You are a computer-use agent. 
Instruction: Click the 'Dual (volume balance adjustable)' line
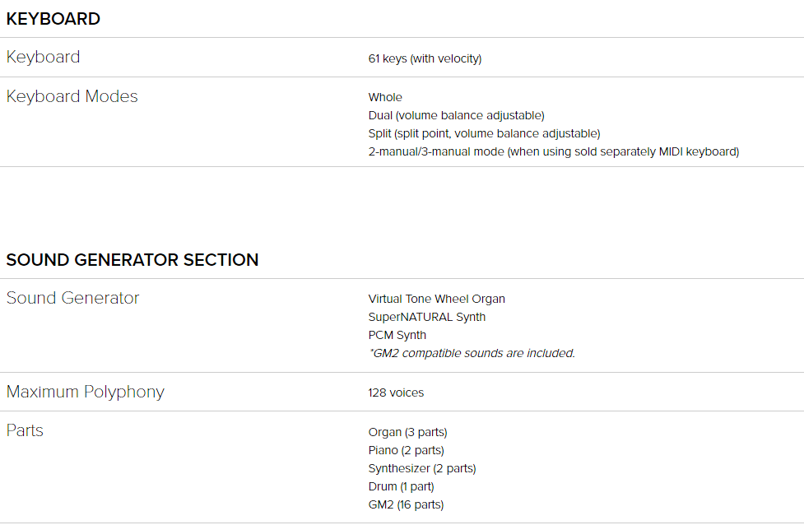click(x=457, y=115)
